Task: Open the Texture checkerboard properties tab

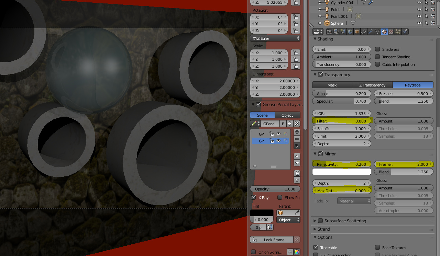Action: (391, 32)
